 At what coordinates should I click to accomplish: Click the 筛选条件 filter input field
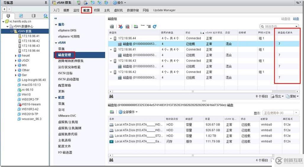tap(279, 27)
